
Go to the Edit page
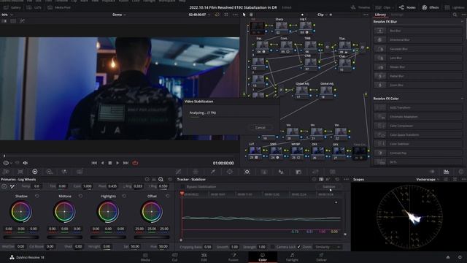[x=204, y=257]
